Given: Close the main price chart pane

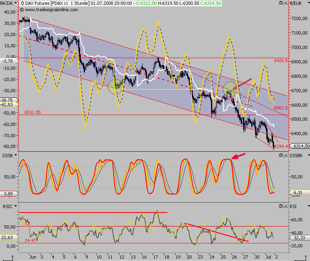Looking at the screenshot, I should coord(286,3).
